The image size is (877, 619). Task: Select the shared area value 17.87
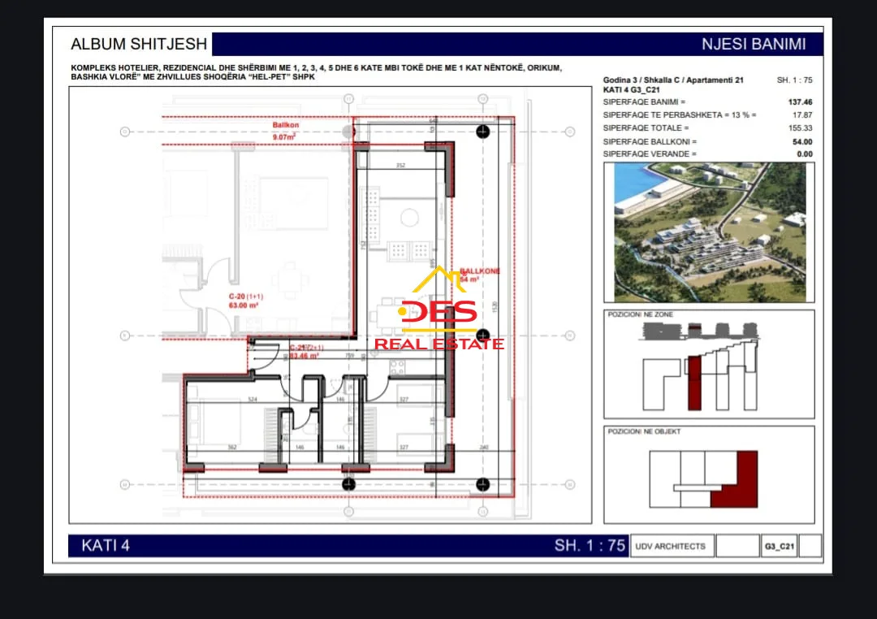click(802, 115)
